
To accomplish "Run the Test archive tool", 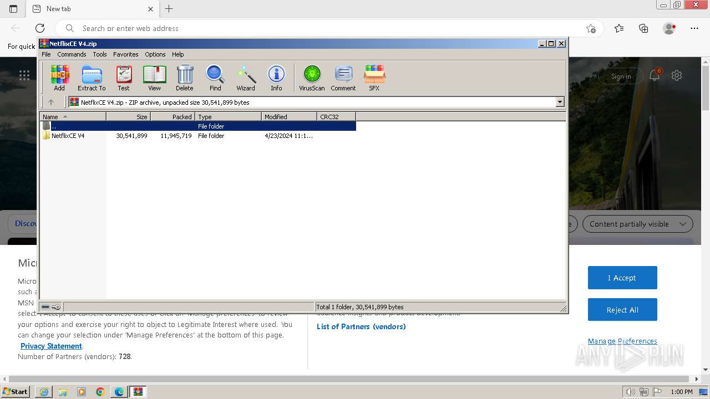I will (x=124, y=78).
